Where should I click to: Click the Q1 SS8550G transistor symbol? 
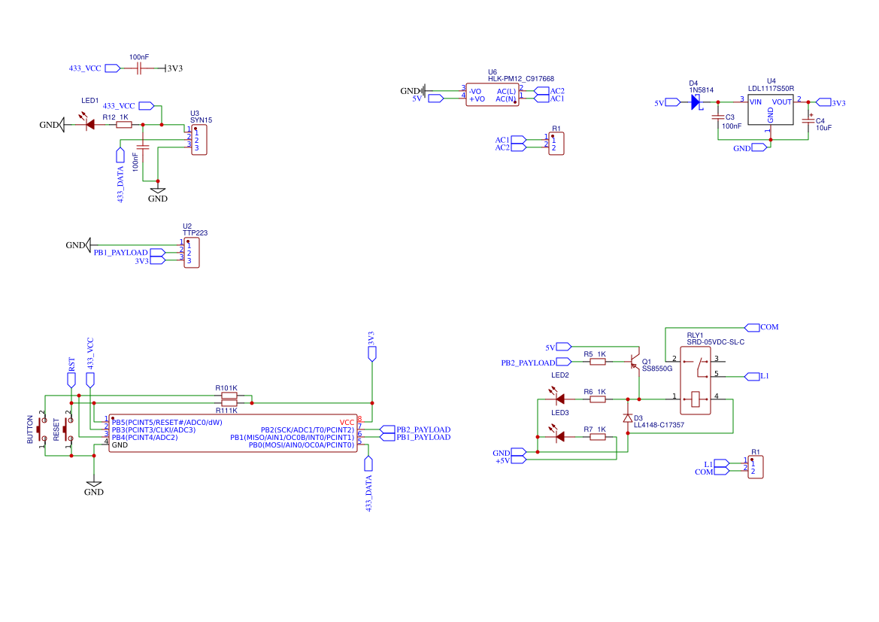[635, 361]
